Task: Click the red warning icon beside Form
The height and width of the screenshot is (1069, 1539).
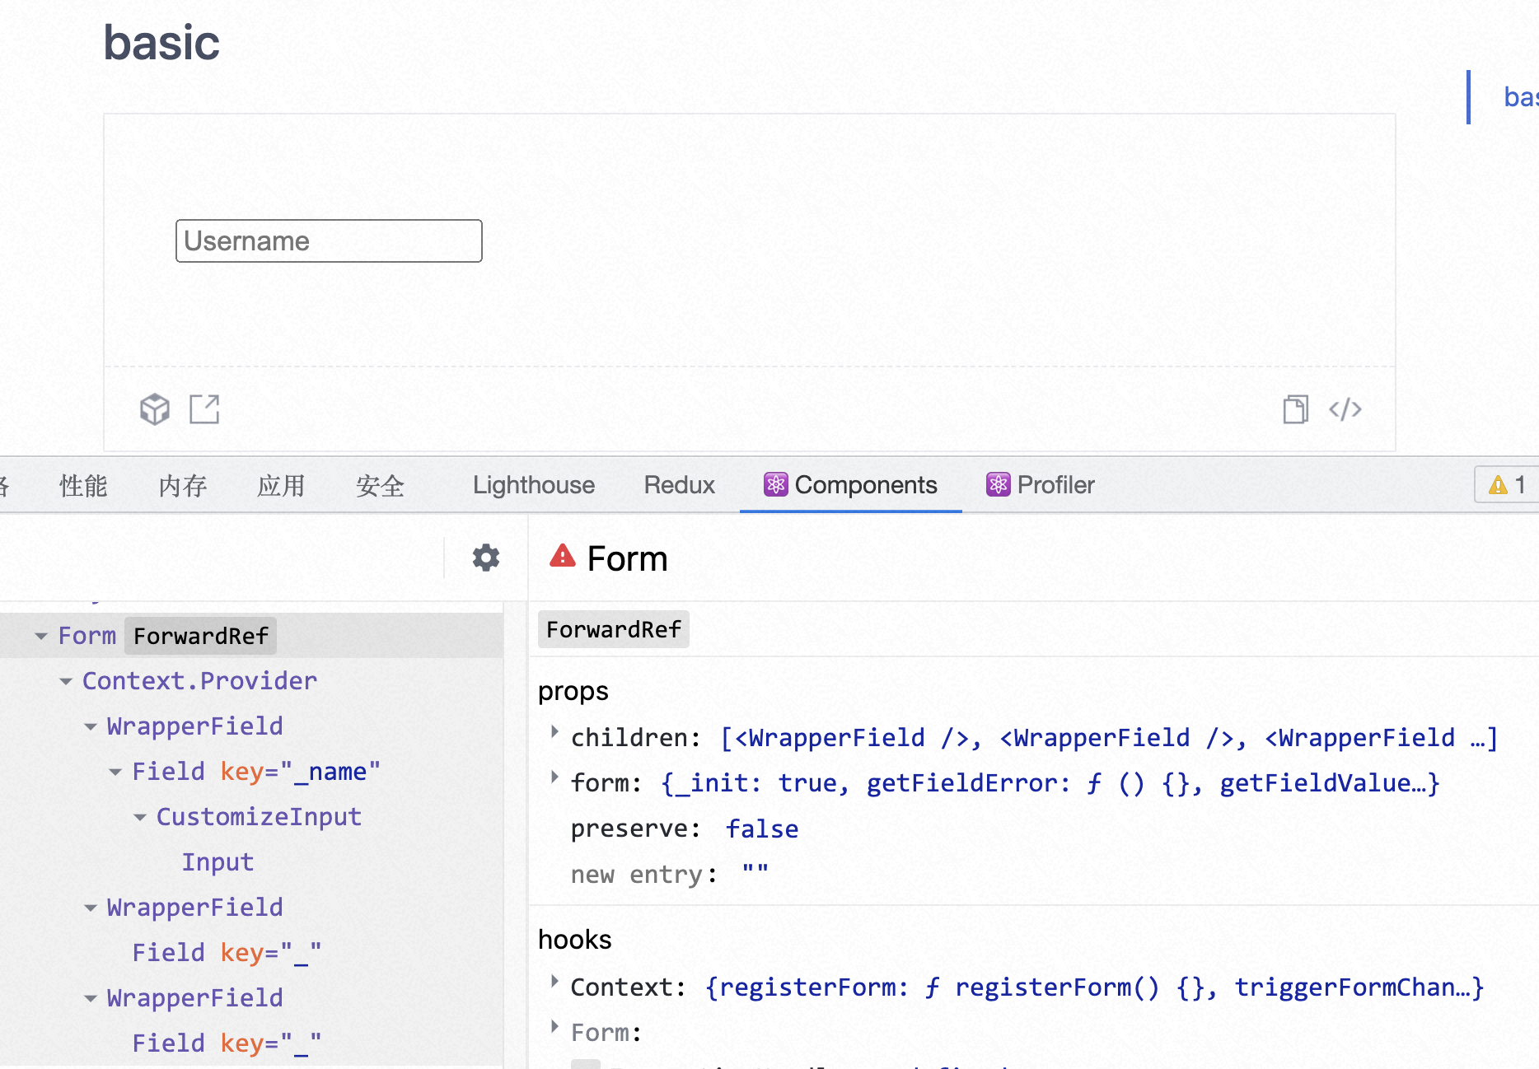Action: [563, 556]
